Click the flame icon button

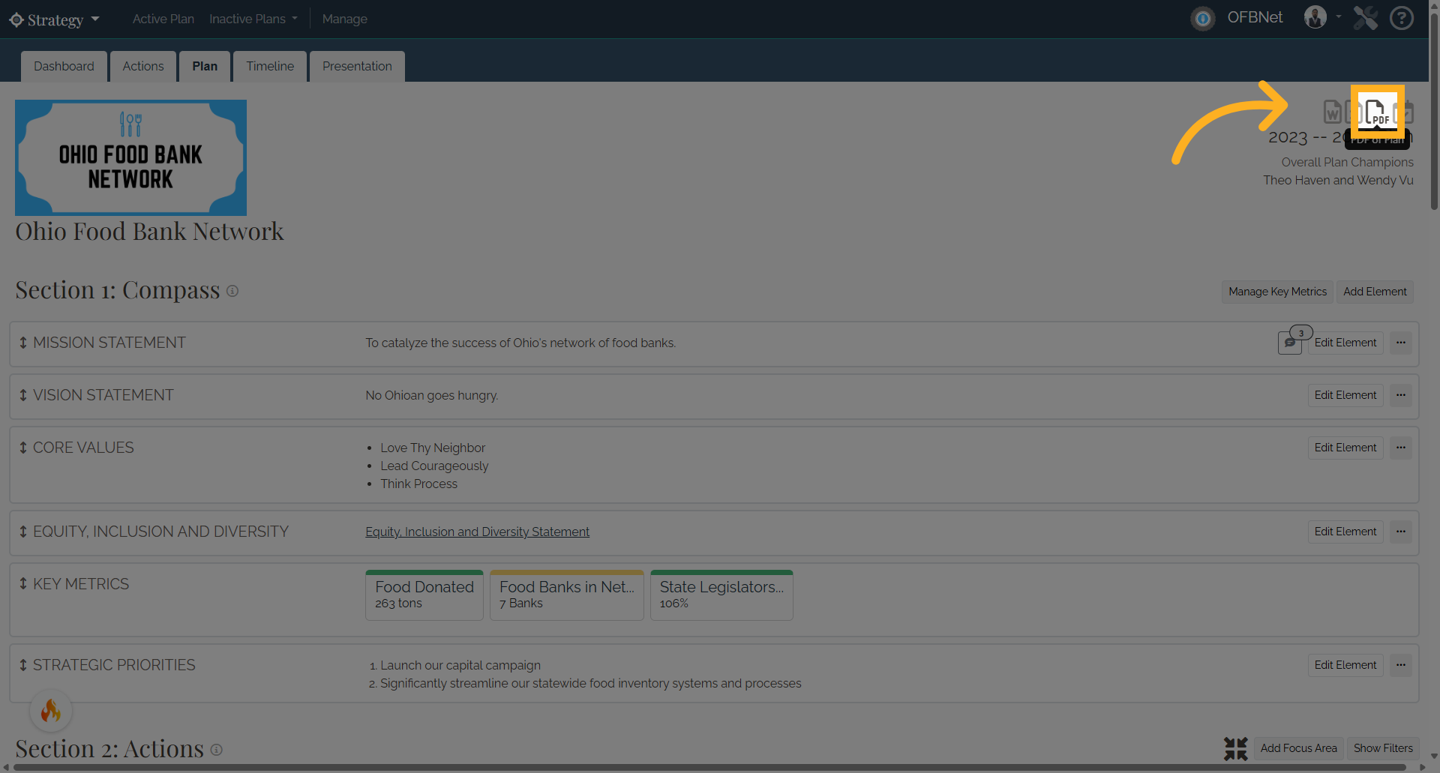point(51,710)
